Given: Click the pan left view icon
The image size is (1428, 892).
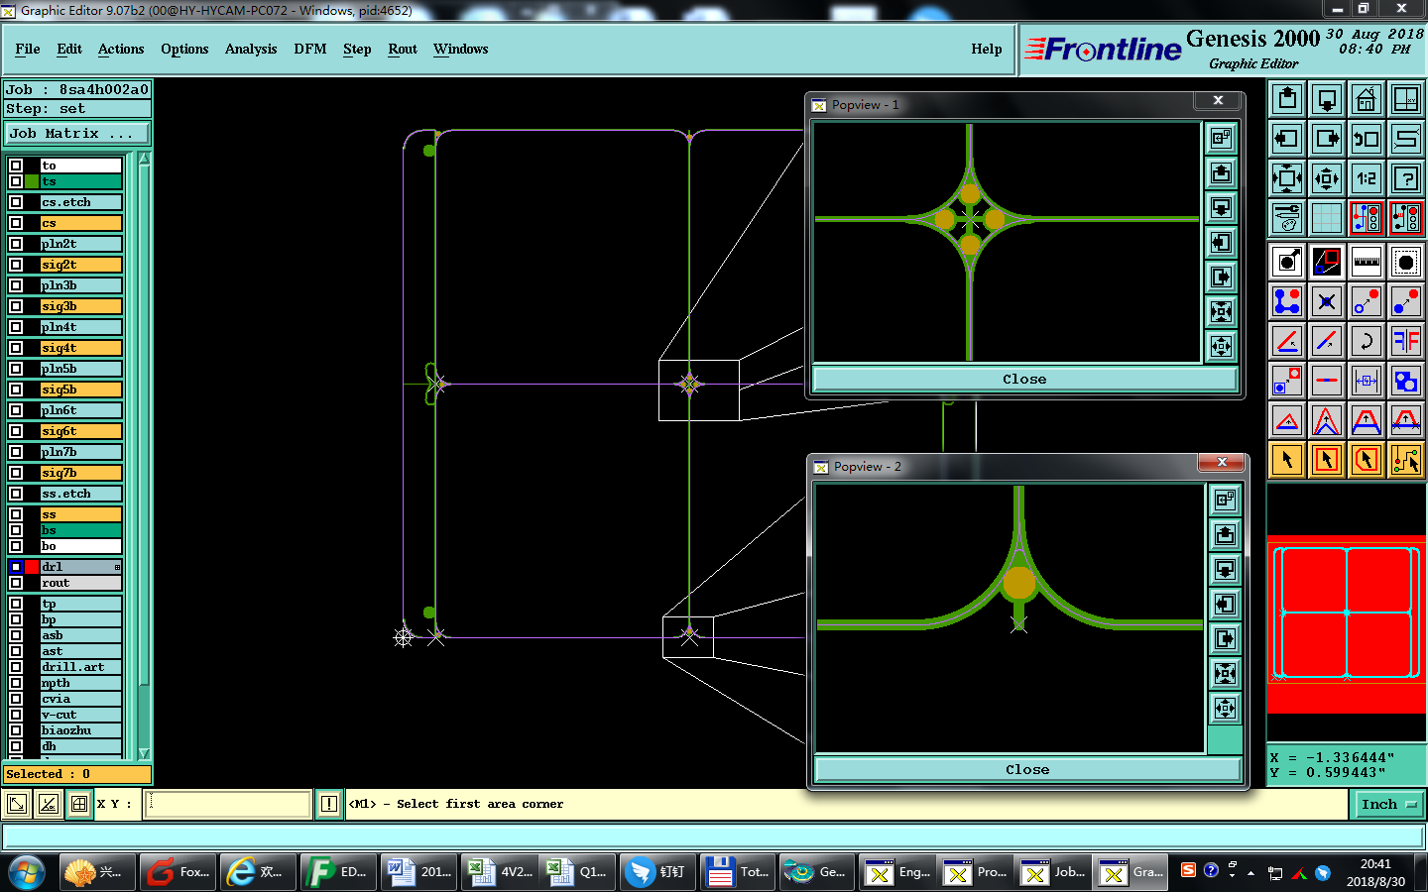Looking at the screenshot, I should coord(1287,139).
